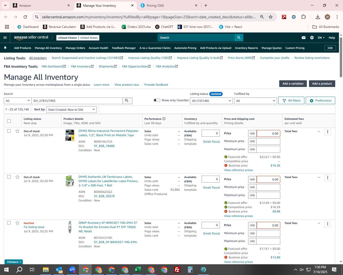Open the Chrome three-dot menu
This screenshot has width=343, height=275.
pyautogui.click(x=337, y=17)
